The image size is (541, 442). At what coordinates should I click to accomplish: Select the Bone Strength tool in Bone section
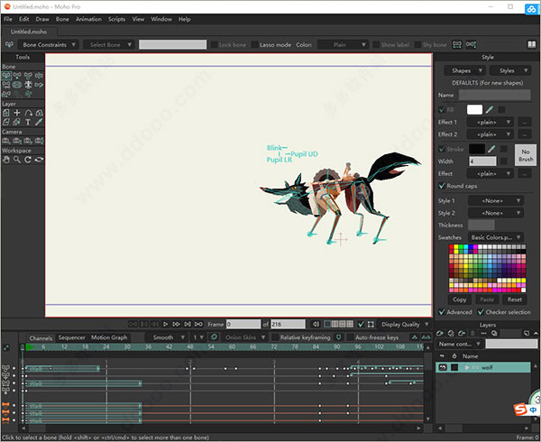coord(17,85)
